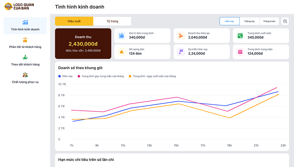This screenshot has height=167, width=294.
Task: Select the Hôm nay time filter
Action: click(x=230, y=21)
